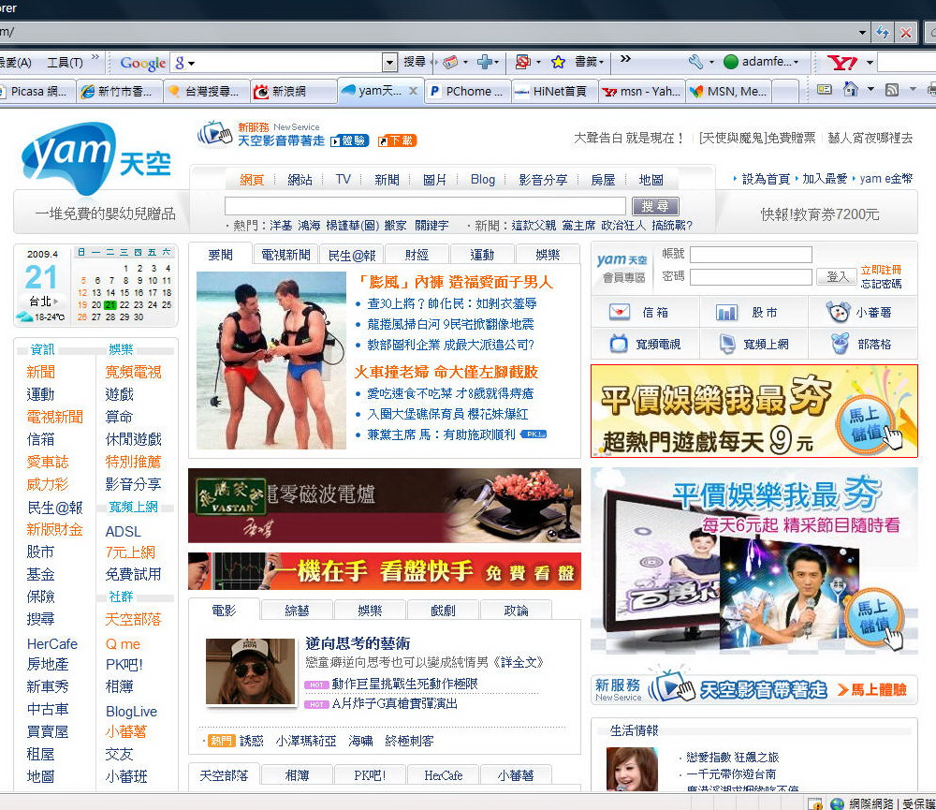Click the 設為首頁 link
This screenshot has height=810, width=936.
point(766,179)
